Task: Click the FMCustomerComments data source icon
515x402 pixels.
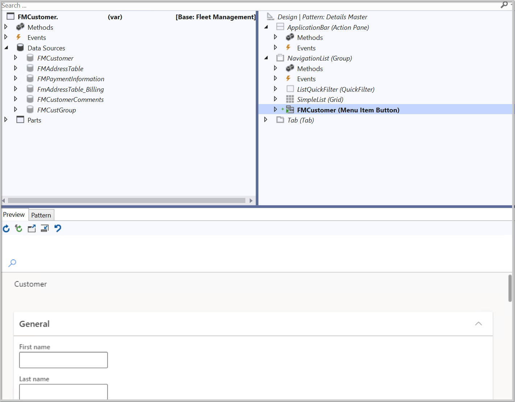Action: [x=30, y=99]
